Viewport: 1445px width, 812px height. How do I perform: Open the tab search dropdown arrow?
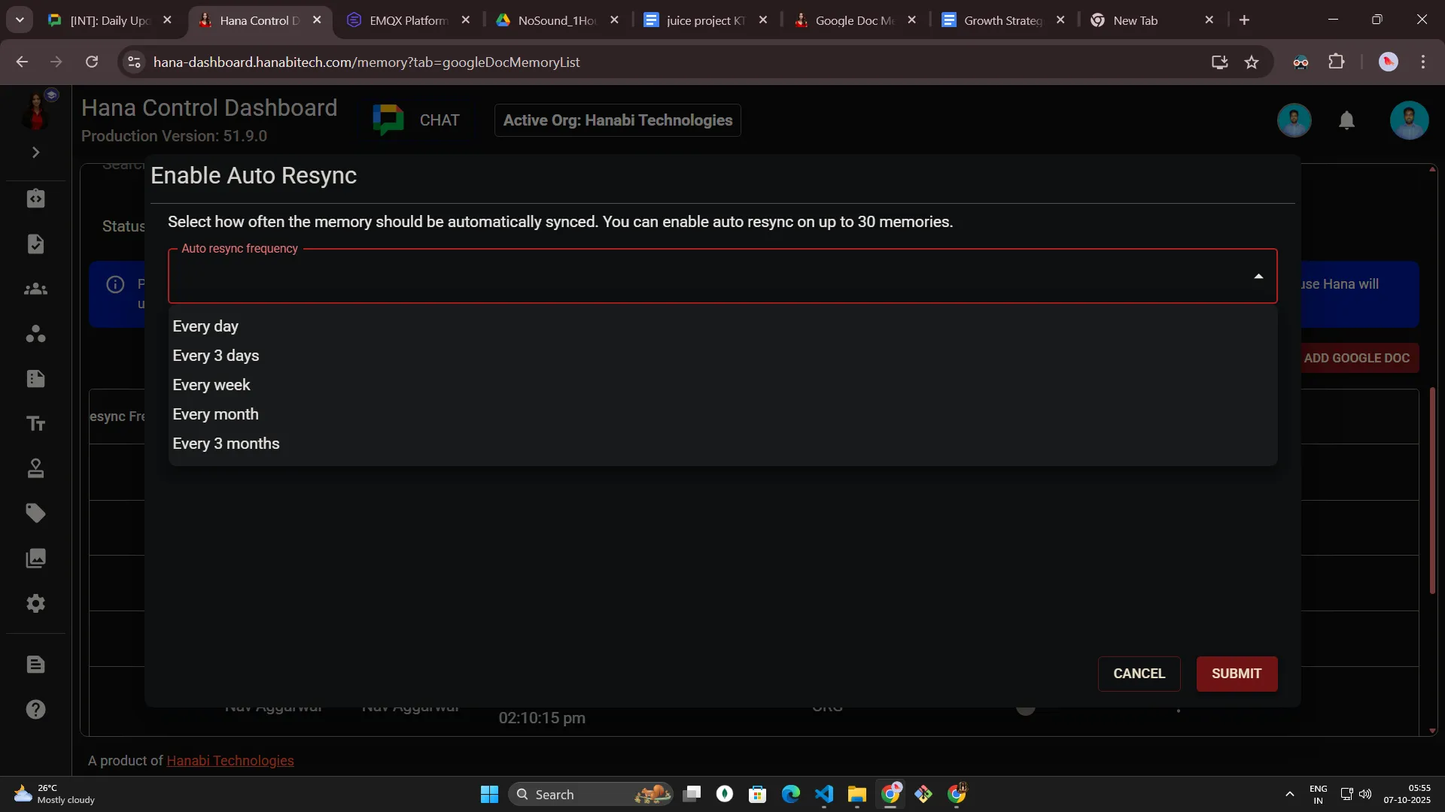pos(20,20)
